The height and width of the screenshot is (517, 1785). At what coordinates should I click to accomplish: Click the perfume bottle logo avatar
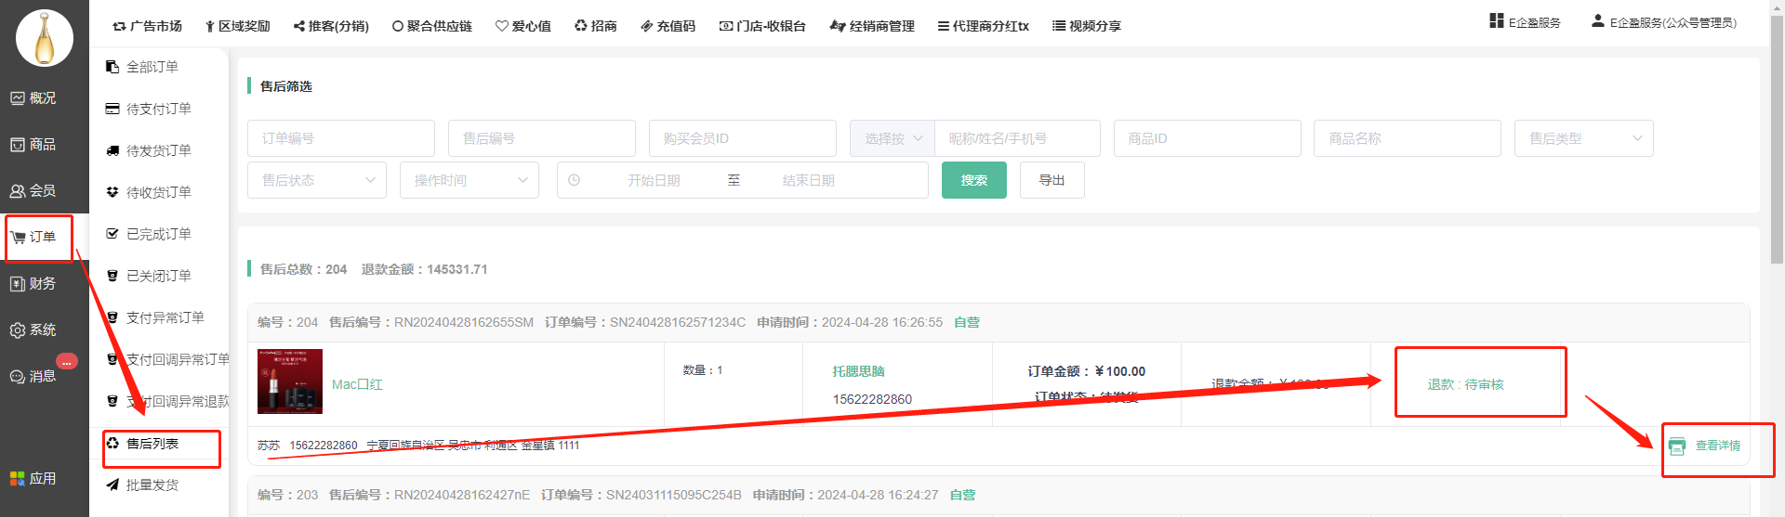click(44, 38)
